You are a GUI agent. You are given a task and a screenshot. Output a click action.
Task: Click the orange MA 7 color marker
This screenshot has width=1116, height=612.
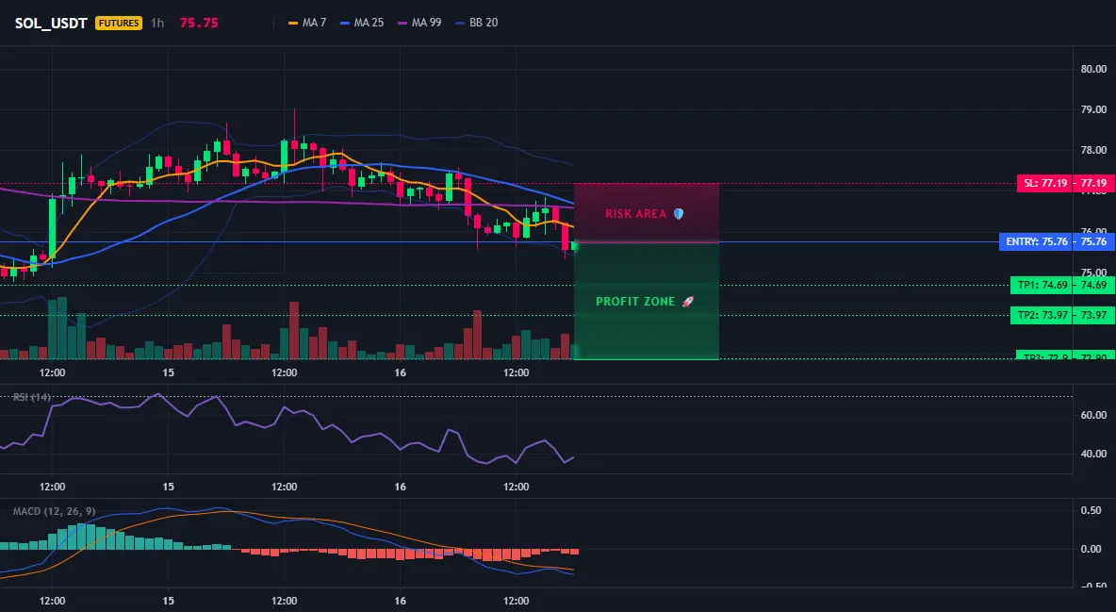[292, 23]
